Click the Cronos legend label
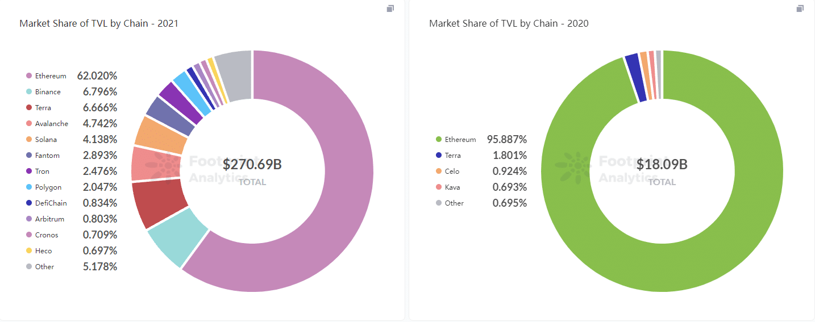Screen dimensions: 815x322 (x=46, y=235)
